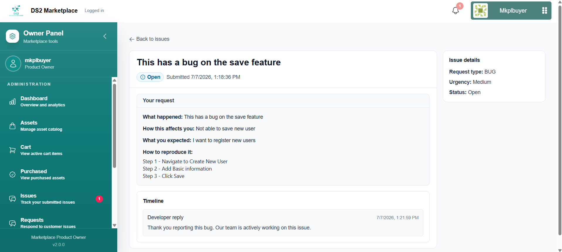The width and height of the screenshot is (562, 252).
Task: Click 'What you expected' line
Action: coord(199,140)
